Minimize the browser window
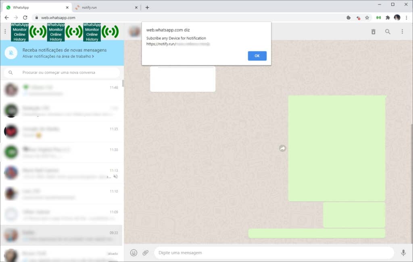Screen dimensions: 413x262 tap(380, 4)
